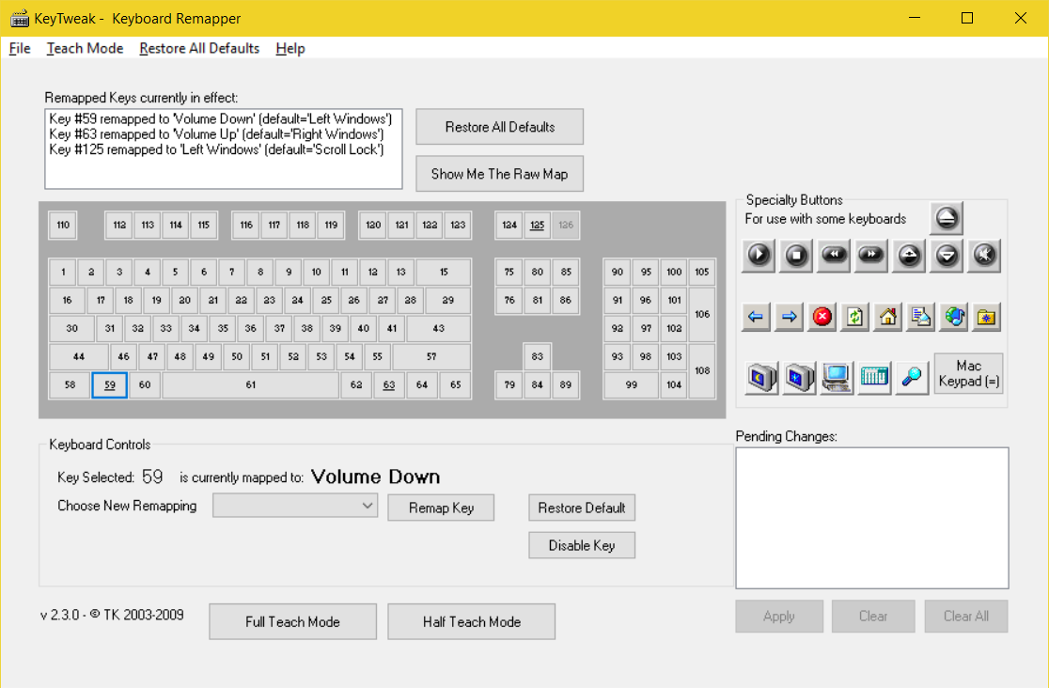Click the Mac Keypad (=) button
The width and height of the screenshot is (1049, 688).
click(x=969, y=373)
